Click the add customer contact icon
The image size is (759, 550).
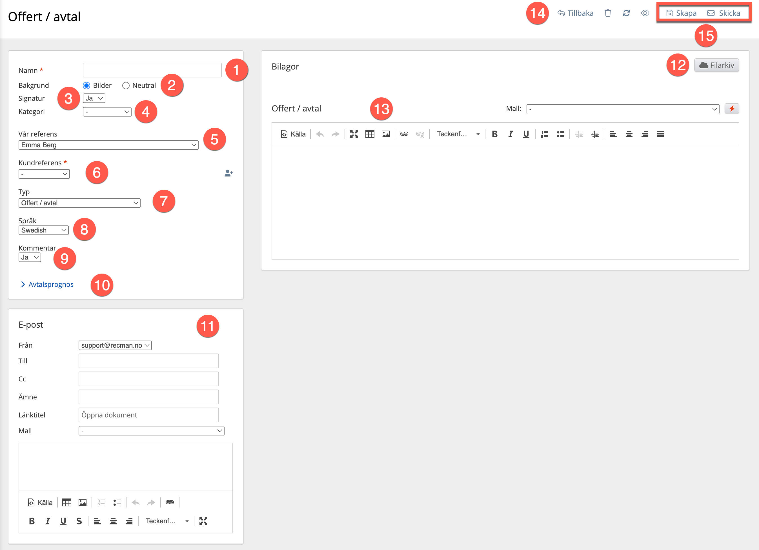click(228, 173)
